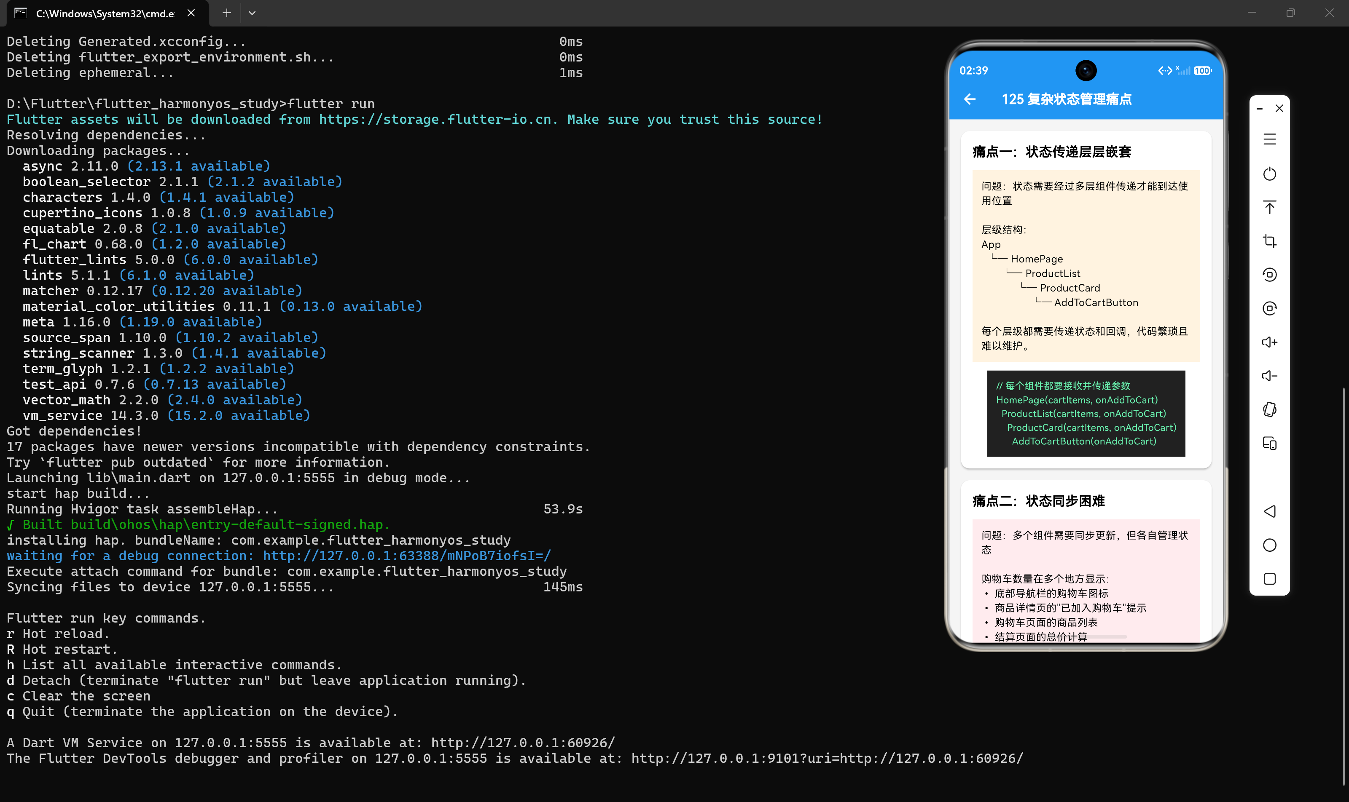Click the 'Built build\ohos\hap\entry-default-signed.hap.' line
Viewport: 1349px width, 802px height.
198,525
